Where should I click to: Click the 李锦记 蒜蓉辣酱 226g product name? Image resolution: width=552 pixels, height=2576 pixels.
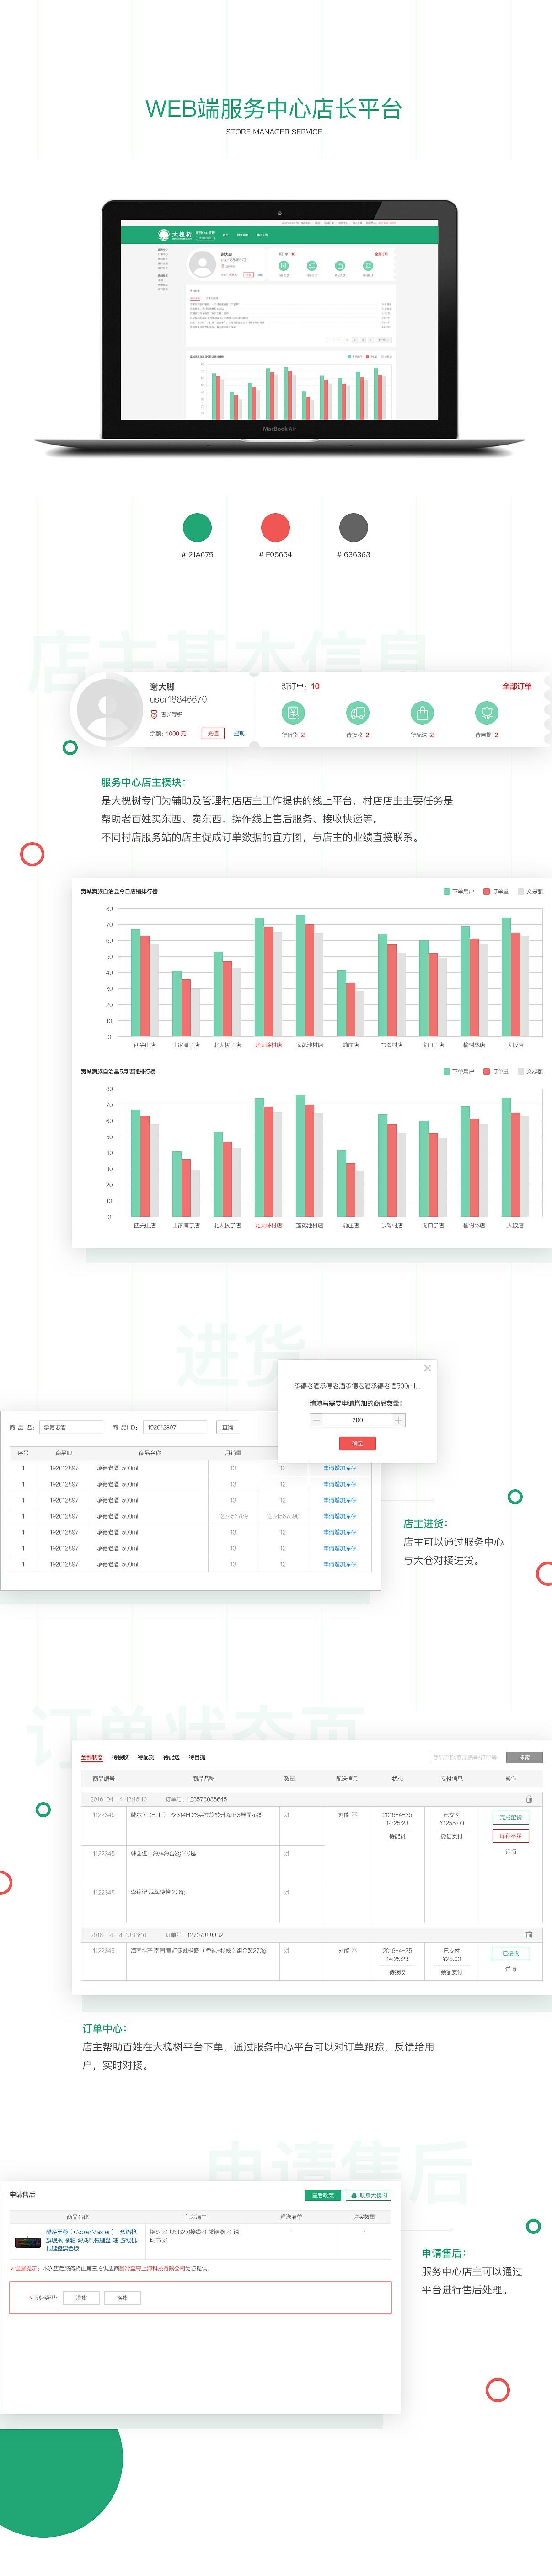pyautogui.click(x=158, y=1892)
